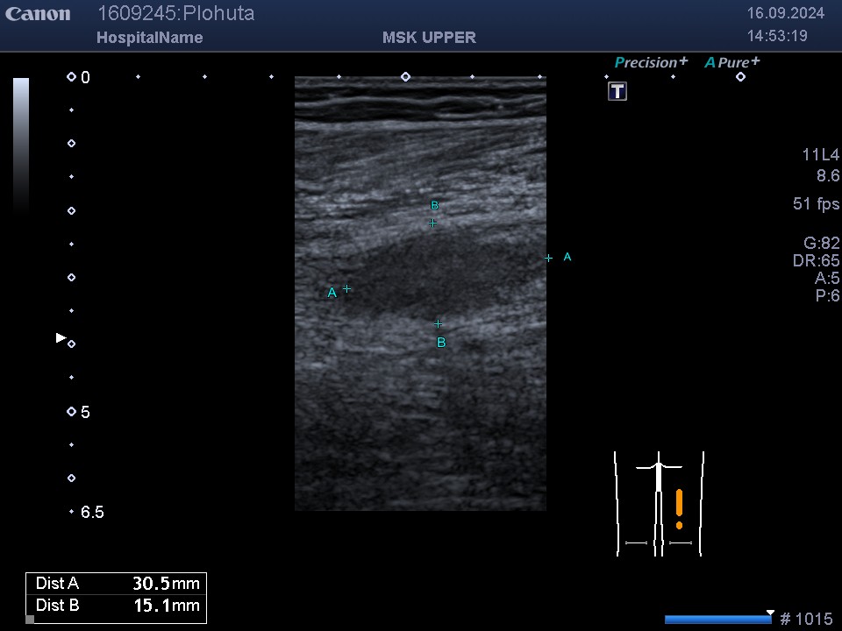This screenshot has width=842, height=631.
Task: Click the Dist B 15.1mm measurement row
Action: coord(117,606)
